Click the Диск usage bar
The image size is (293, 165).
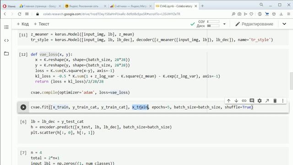[x=213, y=26]
